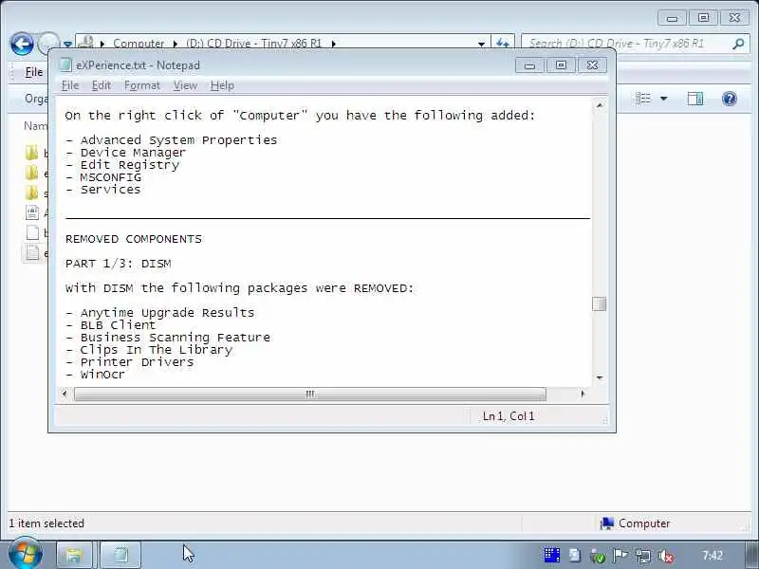Click the blue Help question mark icon
Image resolution: width=759 pixels, height=569 pixels.
pos(729,99)
